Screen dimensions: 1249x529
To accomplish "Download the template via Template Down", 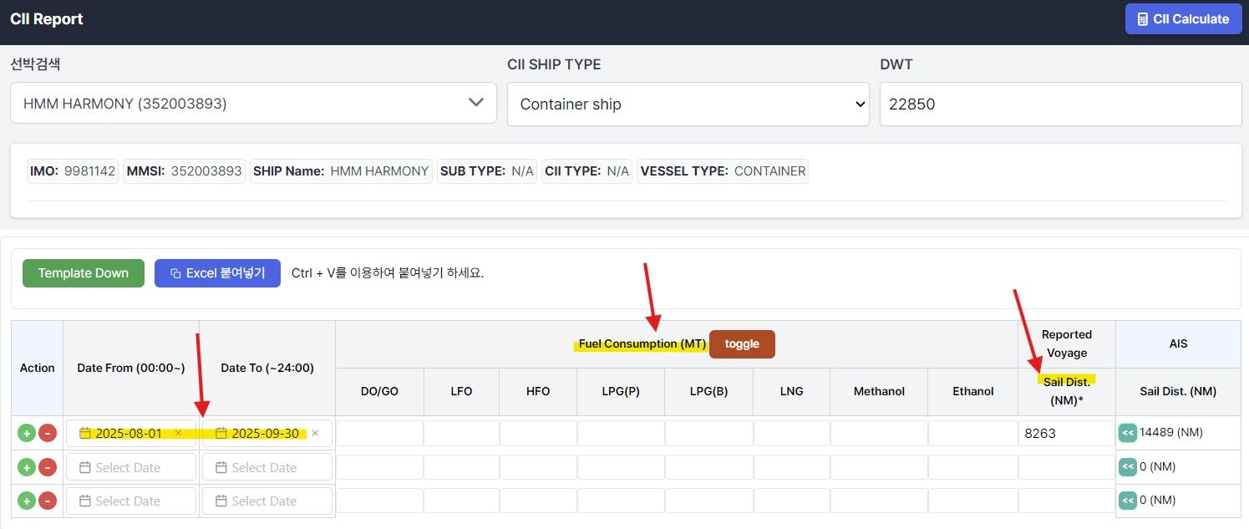I will (83, 273).
